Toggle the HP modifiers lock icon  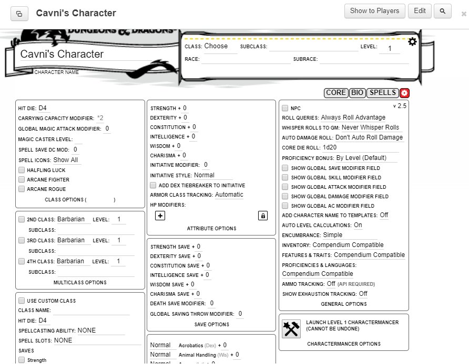tap(262, 216)
